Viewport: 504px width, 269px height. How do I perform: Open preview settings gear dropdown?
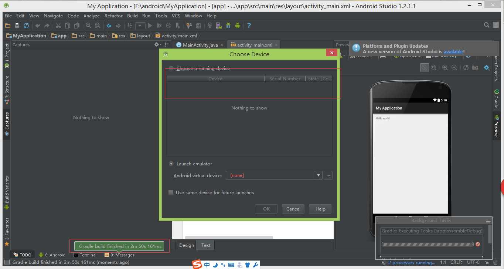coord(487,68)
